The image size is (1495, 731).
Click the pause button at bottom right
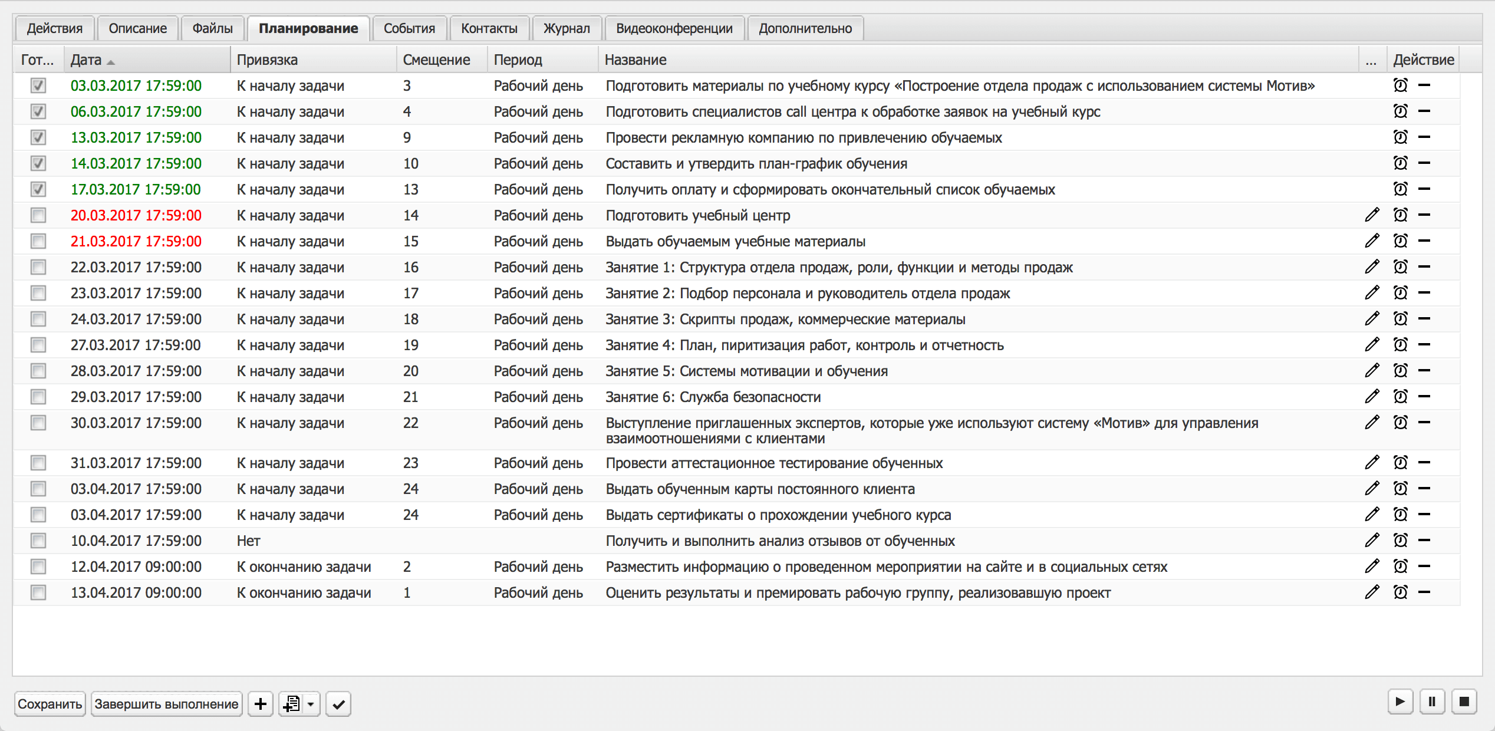tap(1432, 702)
